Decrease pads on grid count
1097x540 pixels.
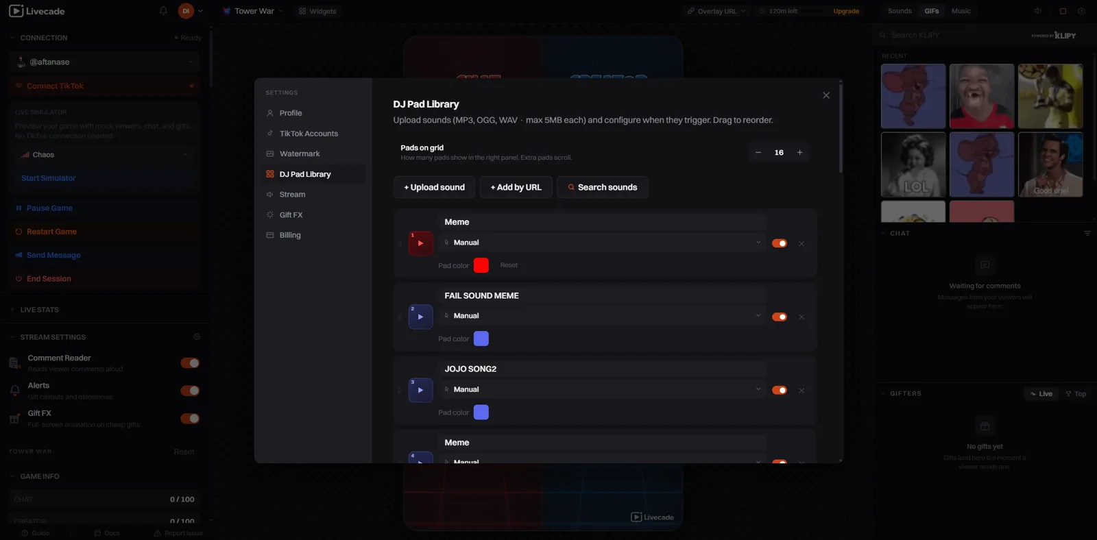point(758,152)
